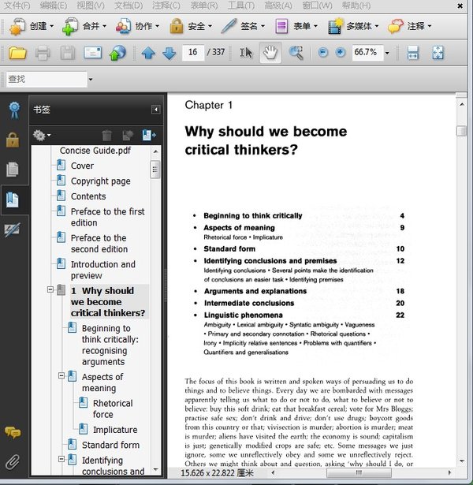Image resolution: width=473 pixels, height=485 pixels.
Task: Go to previous page with up arrow
Action: [x=148, y=54]
